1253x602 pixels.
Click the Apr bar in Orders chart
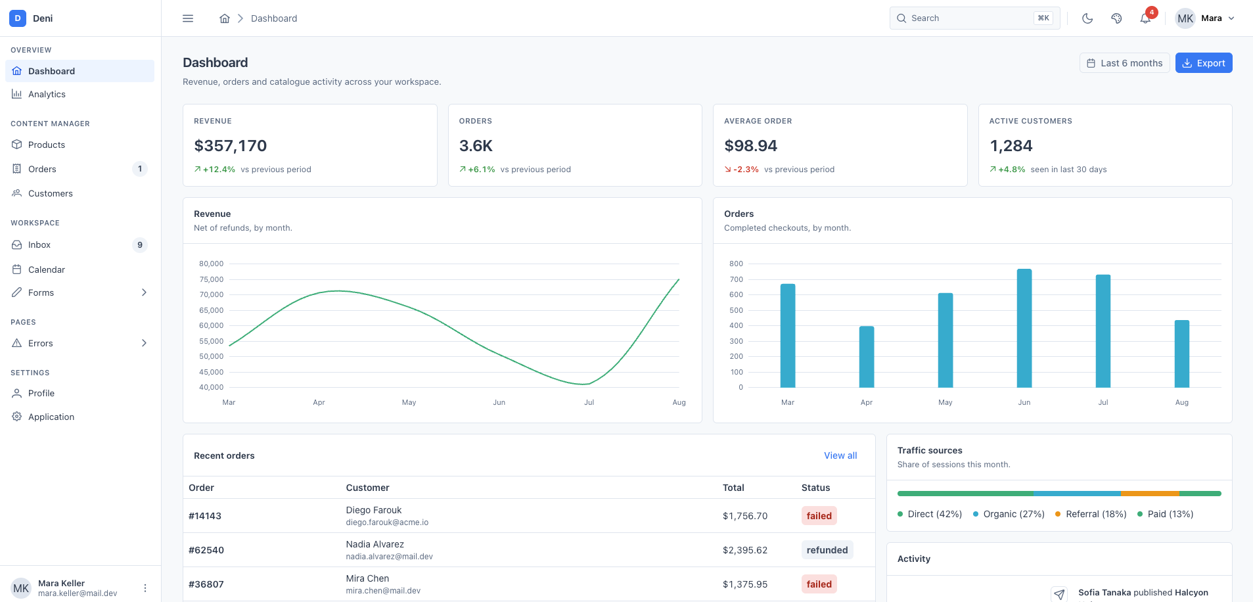867,357
